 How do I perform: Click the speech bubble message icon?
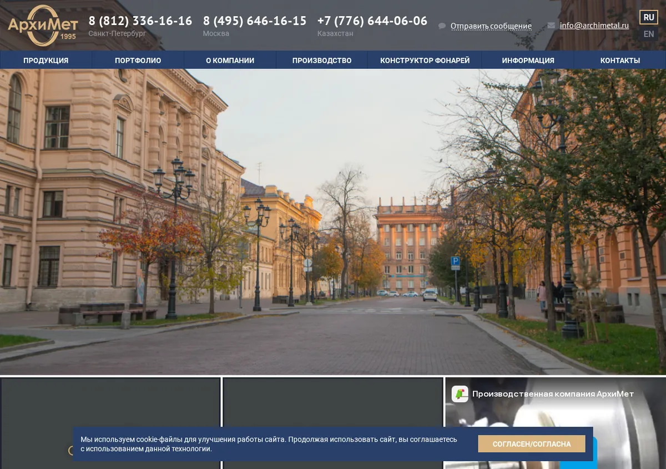coord(442,26)
